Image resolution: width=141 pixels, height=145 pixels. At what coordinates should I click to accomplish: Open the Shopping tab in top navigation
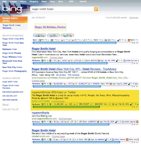(x=34, y=2)
